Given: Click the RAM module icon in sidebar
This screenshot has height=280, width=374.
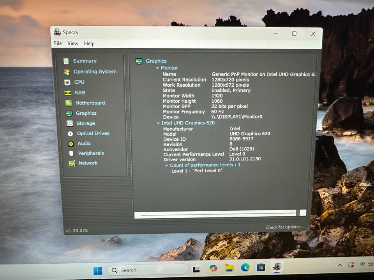Looking at the screenshot, I should (x=68, y=93).
